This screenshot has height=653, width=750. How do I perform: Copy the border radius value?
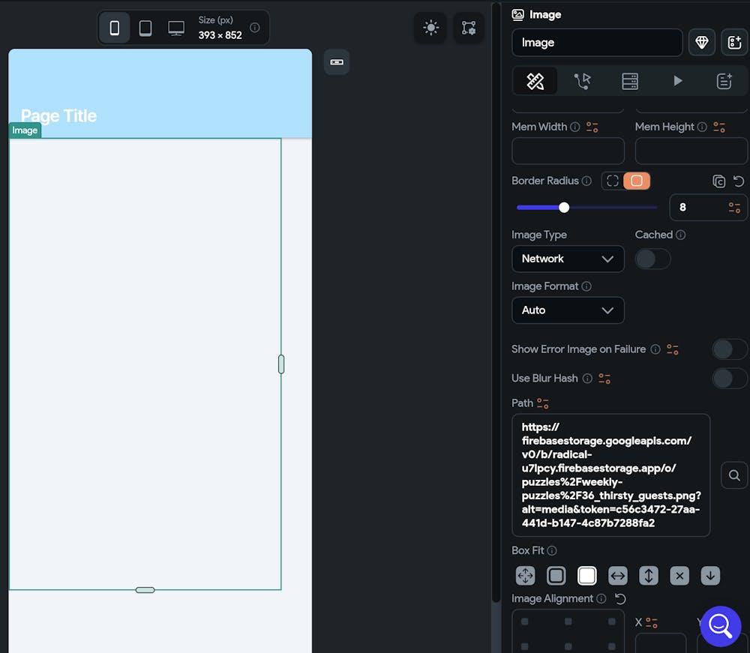[x=718, y=181]
